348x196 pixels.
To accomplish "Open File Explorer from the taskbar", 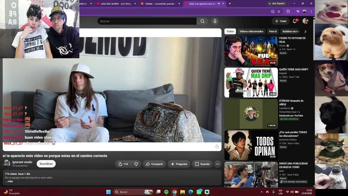I will [183, 192].
